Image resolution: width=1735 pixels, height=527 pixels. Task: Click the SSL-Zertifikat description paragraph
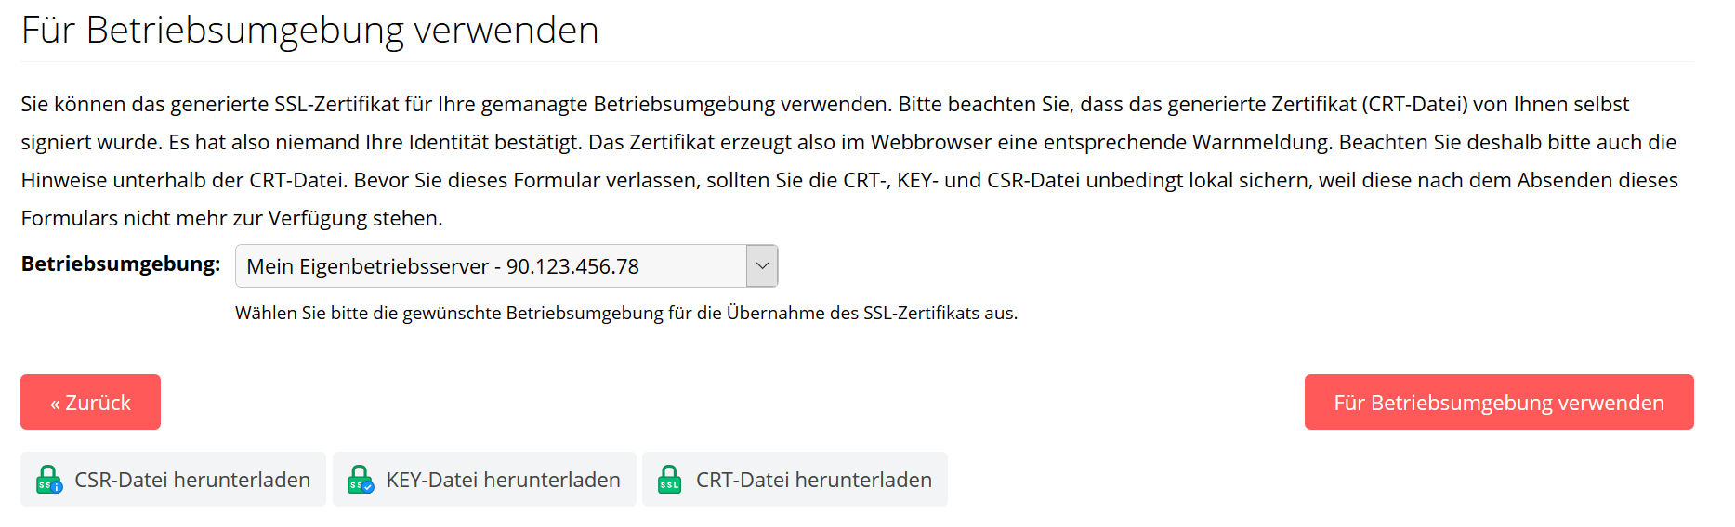click(x=850, y=161)
